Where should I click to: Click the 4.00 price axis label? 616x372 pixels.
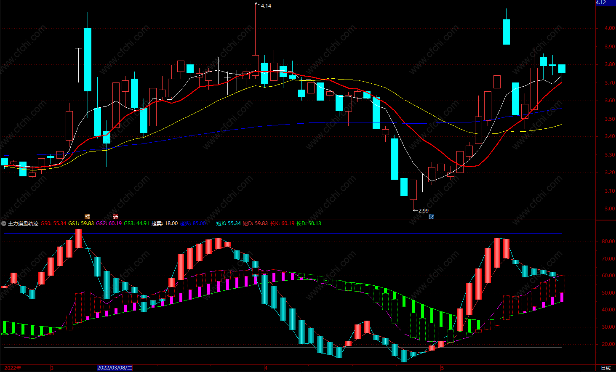tap(609, 28)
